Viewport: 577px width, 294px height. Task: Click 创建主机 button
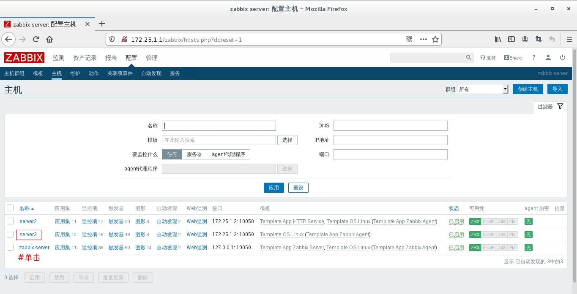528,89
